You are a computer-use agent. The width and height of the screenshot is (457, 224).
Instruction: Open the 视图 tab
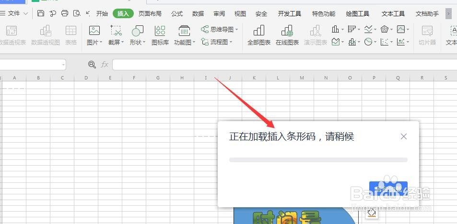(x=240, y=13)
